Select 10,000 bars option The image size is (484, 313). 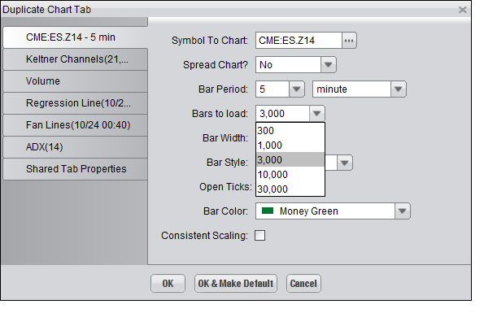(290, 175)
